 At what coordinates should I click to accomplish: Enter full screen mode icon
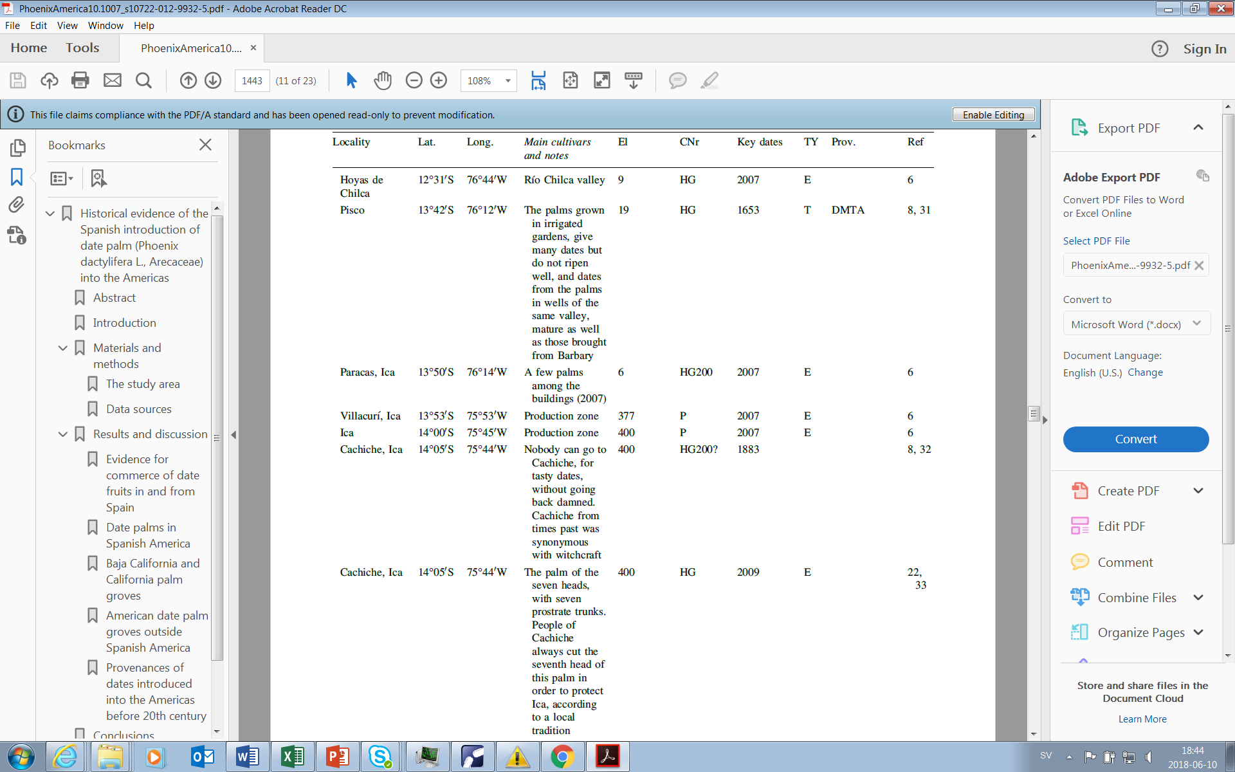click(602, 80)
